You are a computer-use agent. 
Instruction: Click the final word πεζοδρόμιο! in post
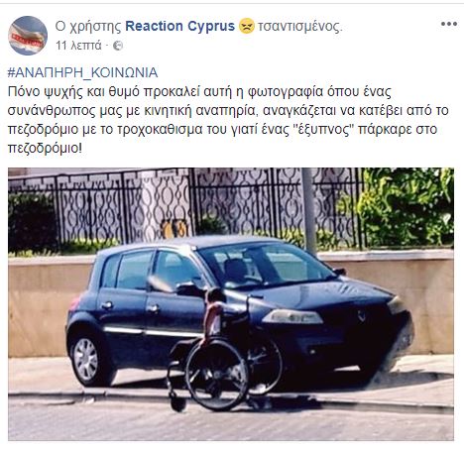[x=45, y=149]
